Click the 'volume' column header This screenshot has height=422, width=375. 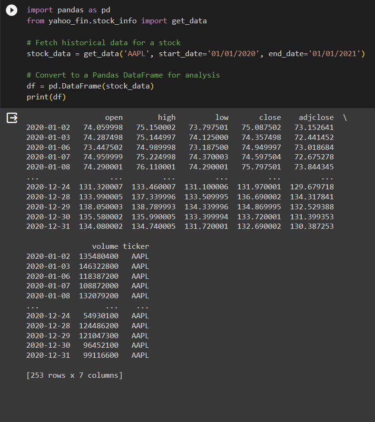[105, 246]
